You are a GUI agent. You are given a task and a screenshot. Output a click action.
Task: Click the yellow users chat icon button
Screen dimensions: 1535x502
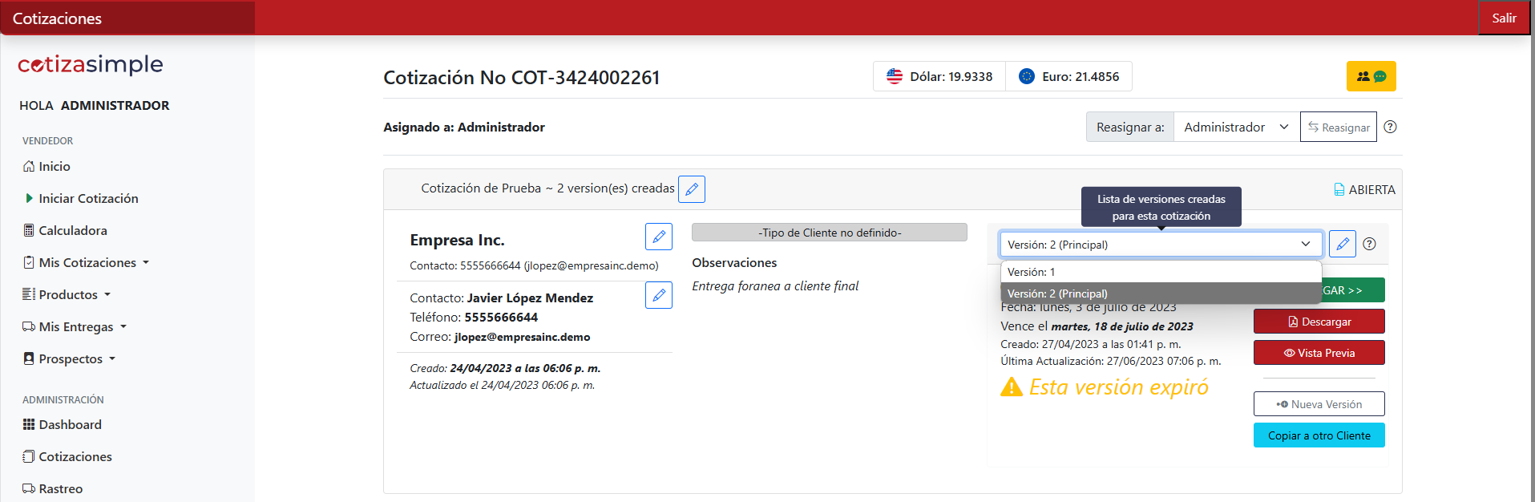coord(1371,76)
